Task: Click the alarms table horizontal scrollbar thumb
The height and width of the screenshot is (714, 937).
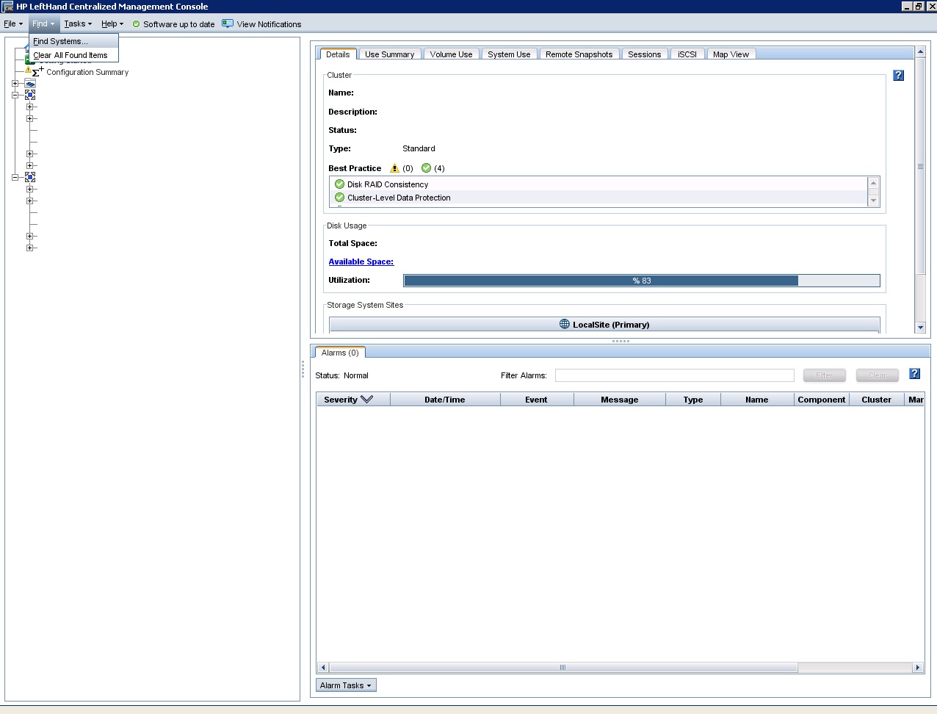Action: click(x=562, y=668)
